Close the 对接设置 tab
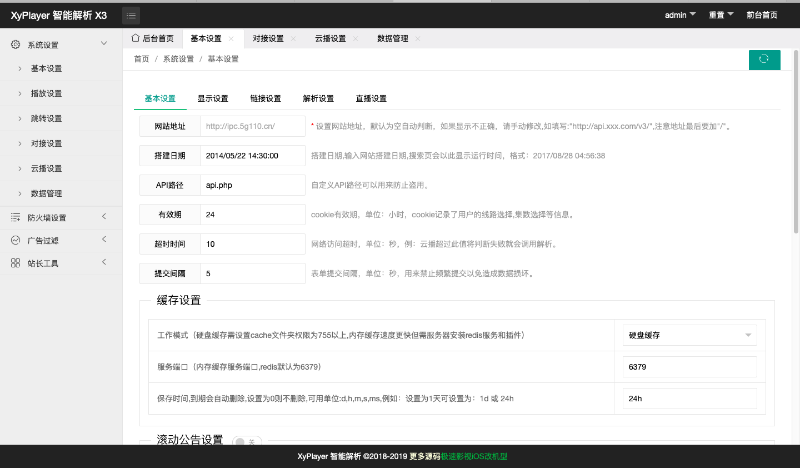Screen dimensions: 800x468 click(x=293, y=39)
